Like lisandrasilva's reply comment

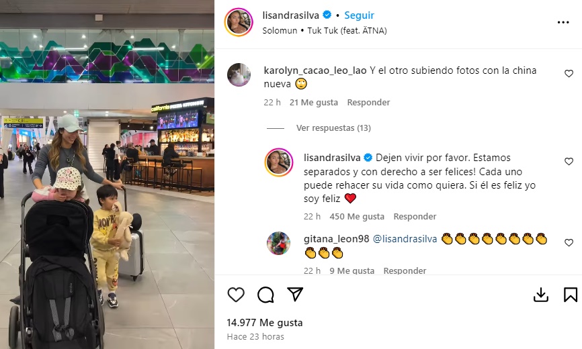(569, 162)
